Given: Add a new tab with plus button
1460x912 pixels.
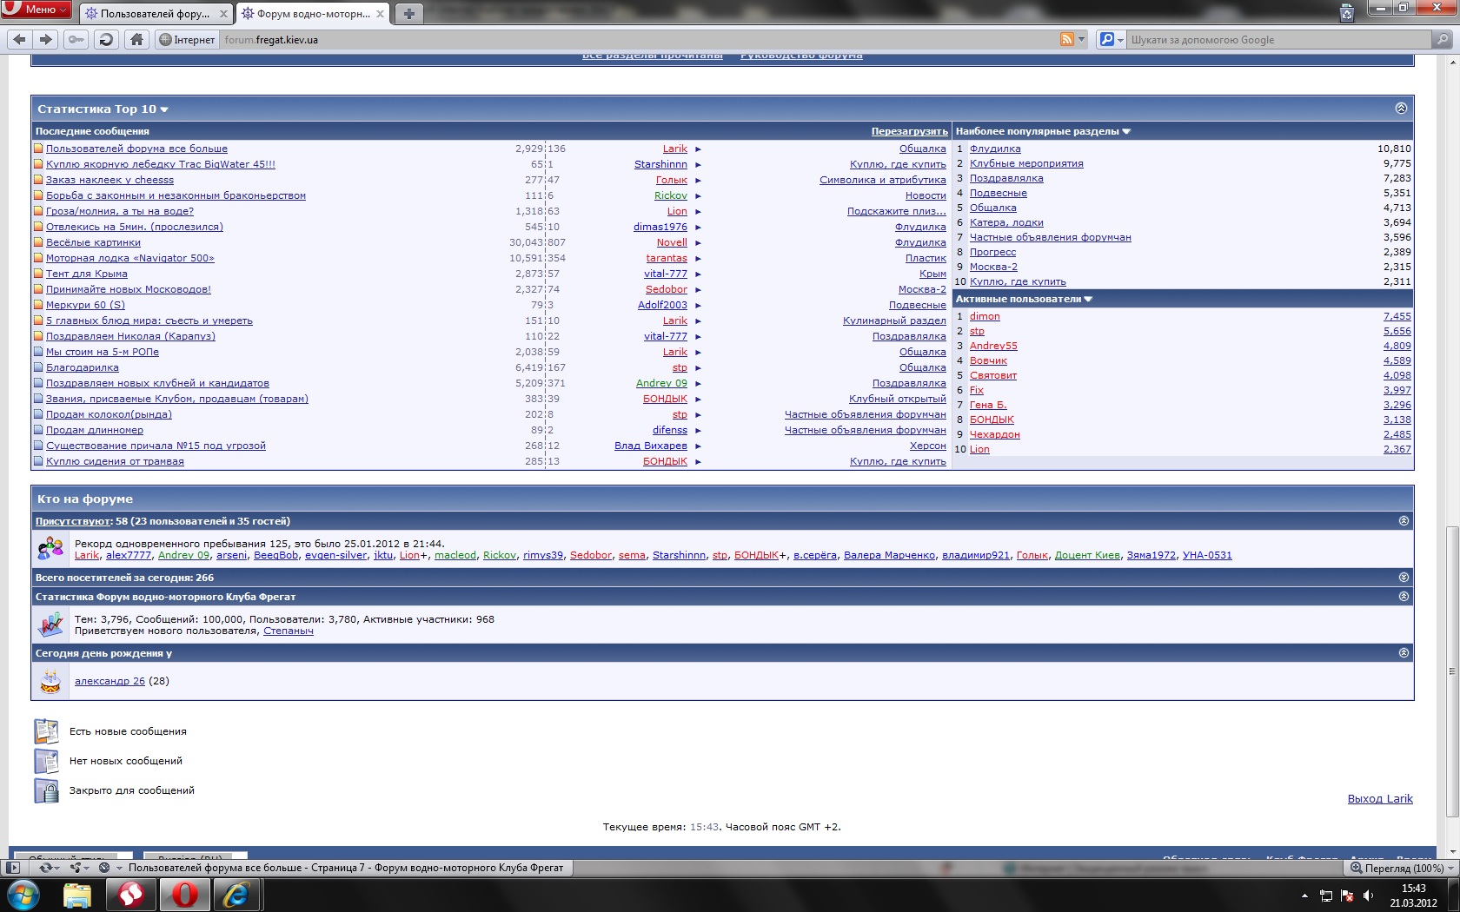Looking at the screenshot, I should (408, 13).
